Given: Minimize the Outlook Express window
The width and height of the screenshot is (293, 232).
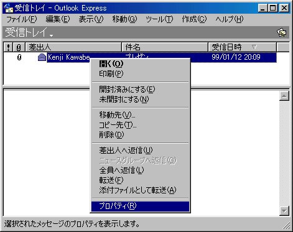Looking at the screenshot, I should 263,8.
